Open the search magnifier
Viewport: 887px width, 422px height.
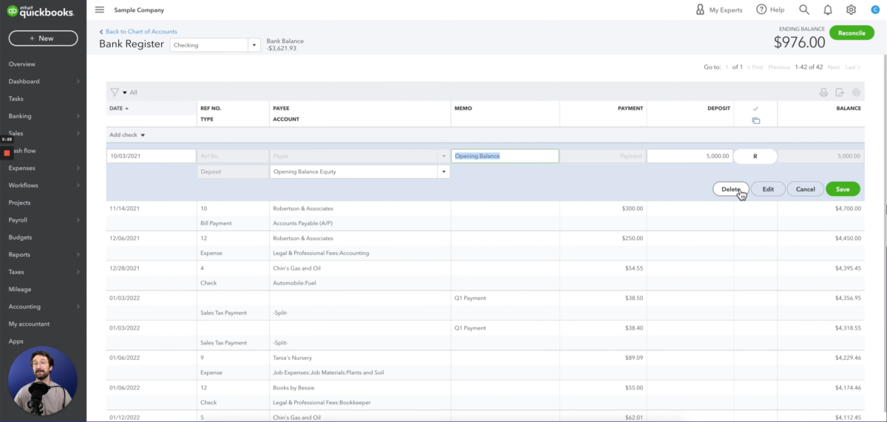coord(804,10)
